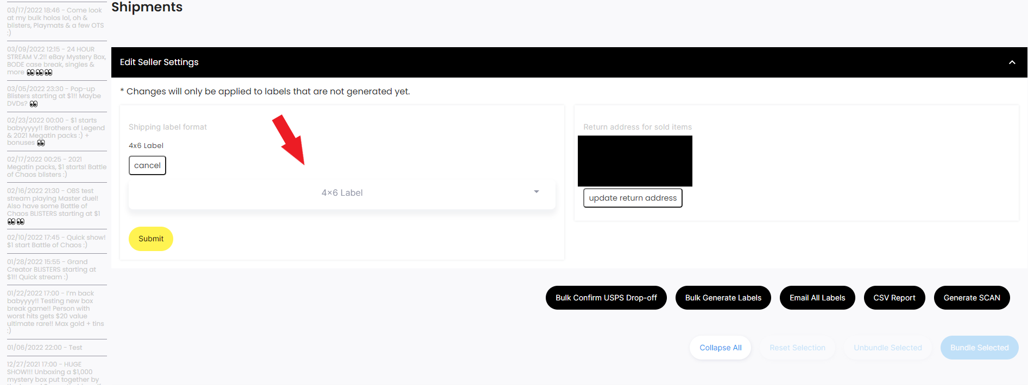Image resolution: width=1028 pixels, height=385 pixels.
Task: Open the 02/23/2022 Brothers of Legend show
Action: pyautogui.click(x=56, y=132)
